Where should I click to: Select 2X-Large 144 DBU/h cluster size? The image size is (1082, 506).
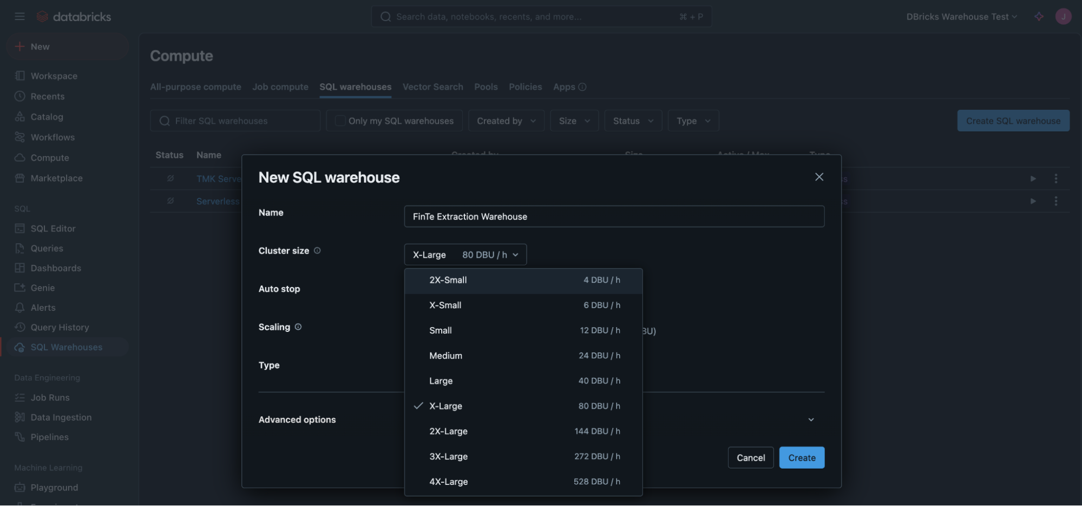pyautogui.click(x=523, y=431)
